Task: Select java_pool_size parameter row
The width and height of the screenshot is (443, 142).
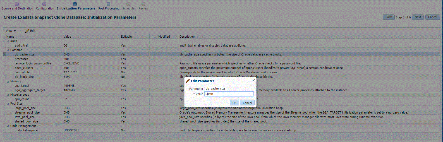Action: pos(221,117)
